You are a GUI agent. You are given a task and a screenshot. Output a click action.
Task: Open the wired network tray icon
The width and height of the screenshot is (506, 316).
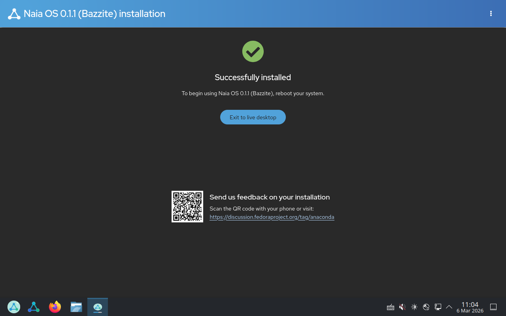[438, 307]
